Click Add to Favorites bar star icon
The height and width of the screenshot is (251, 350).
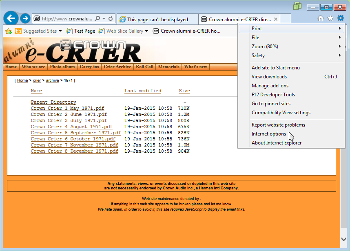8,31
